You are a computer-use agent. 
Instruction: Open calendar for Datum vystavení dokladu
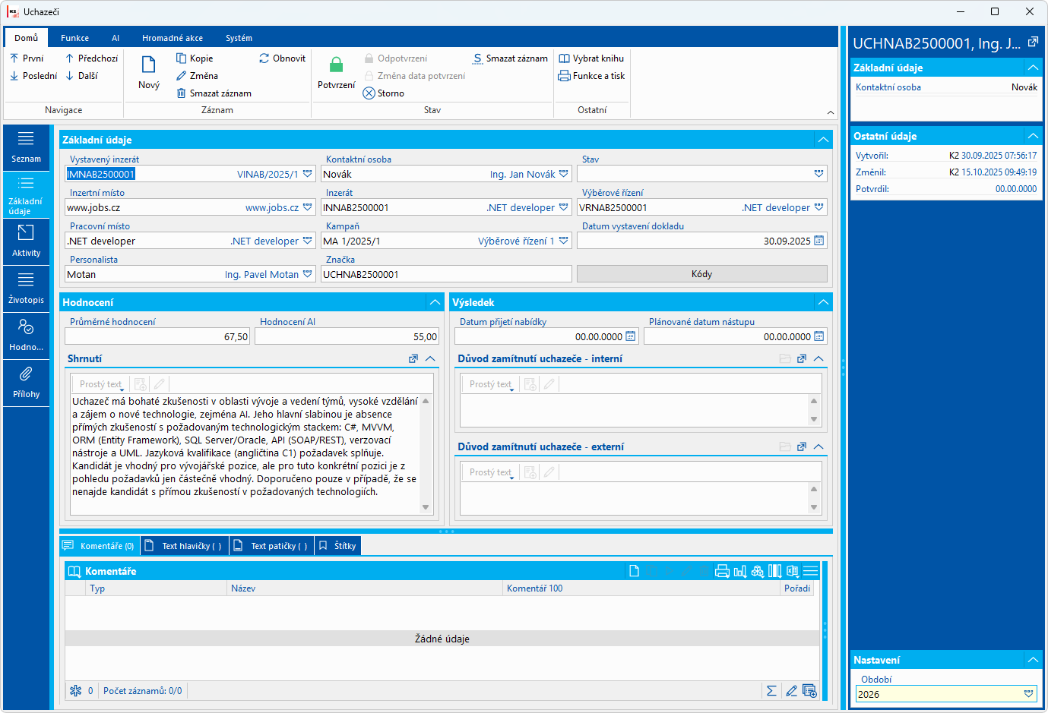pyautogui.click(x=818, y=241)
